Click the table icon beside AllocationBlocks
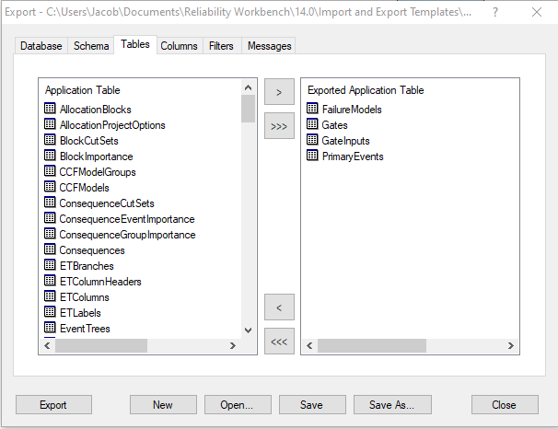Viewport: 558px width, 429px height. pyautogui.click(x=51, y=109)
